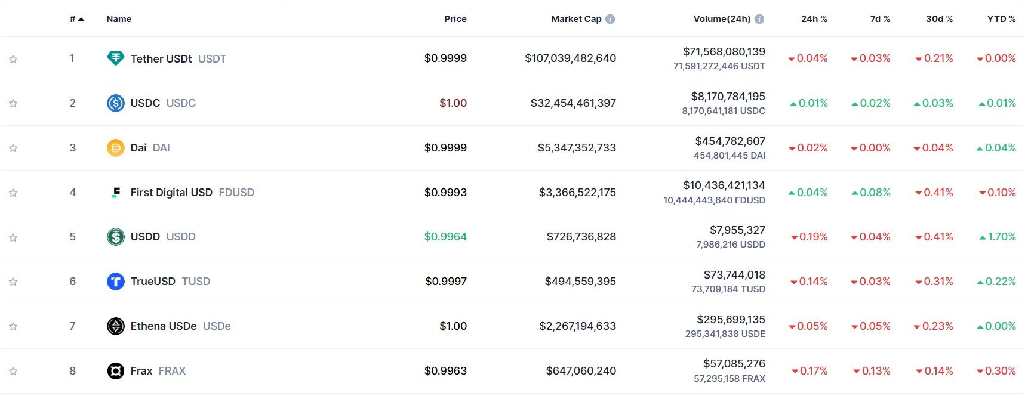The height and width of the screenshot is (399, 1028).
Task: Sort by the 7d % column
Action: (x=879, y=19)
